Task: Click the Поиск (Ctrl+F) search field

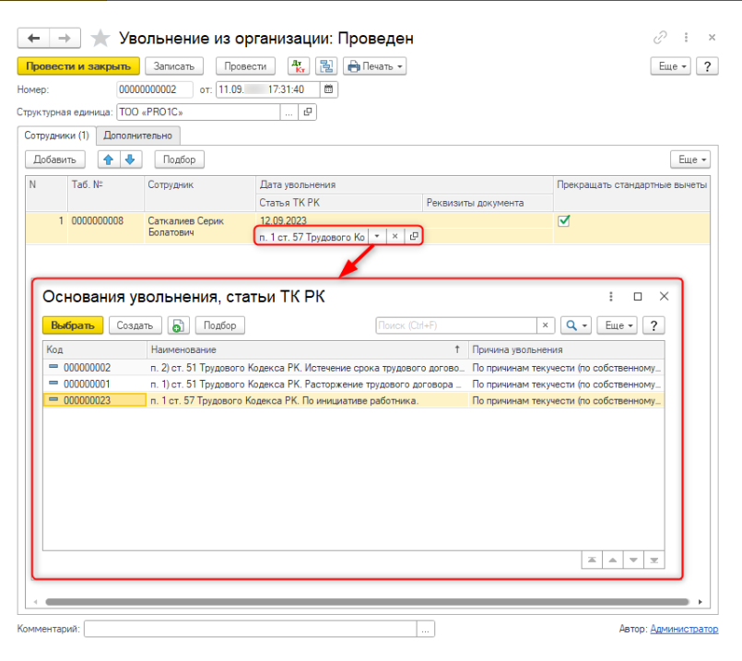Action: (455, 325)
